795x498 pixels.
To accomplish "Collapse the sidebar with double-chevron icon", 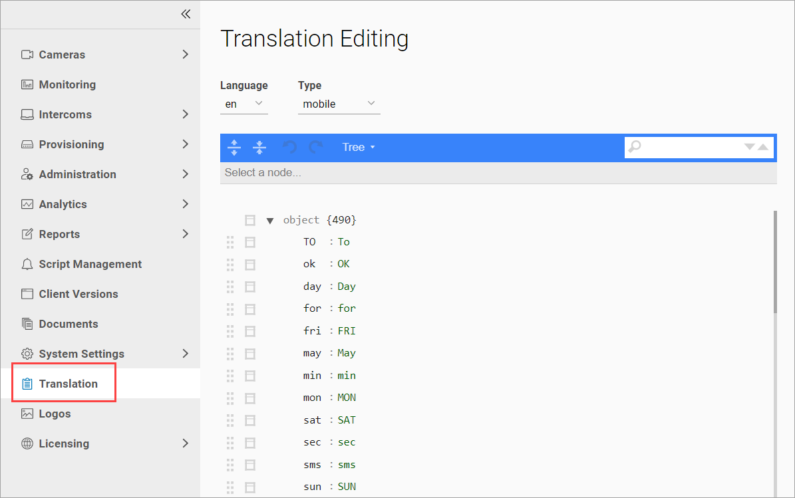I will [186, 14].
